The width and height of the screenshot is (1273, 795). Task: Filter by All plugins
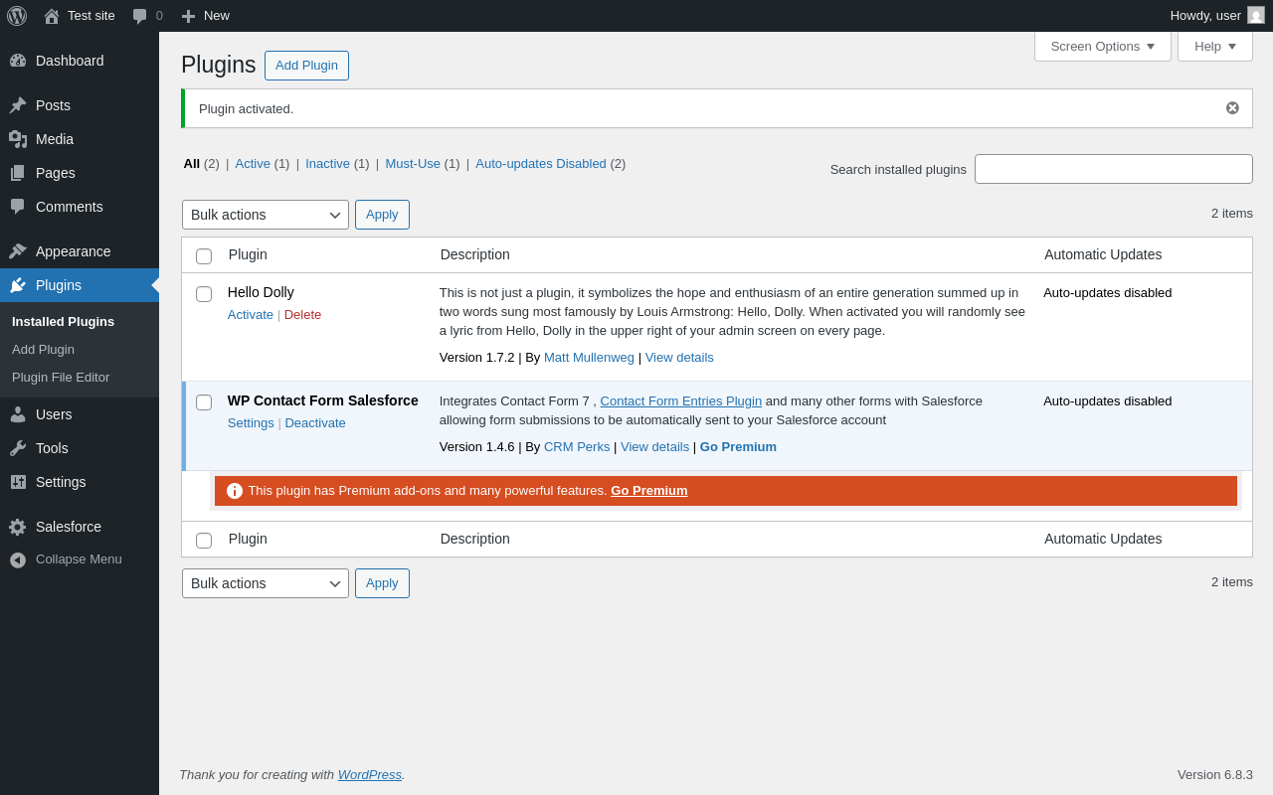click(192, 164)
